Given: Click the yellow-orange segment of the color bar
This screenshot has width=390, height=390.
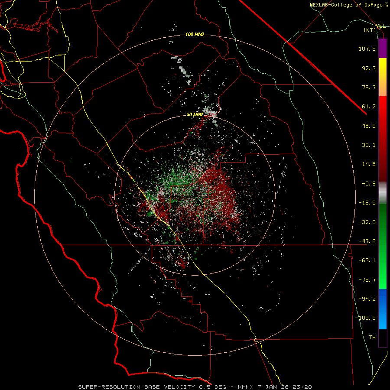Looking at the screenshot, I should tap(383, 77).
